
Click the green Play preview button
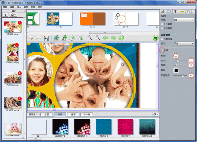pyautogui.click(x=121, y=38)
